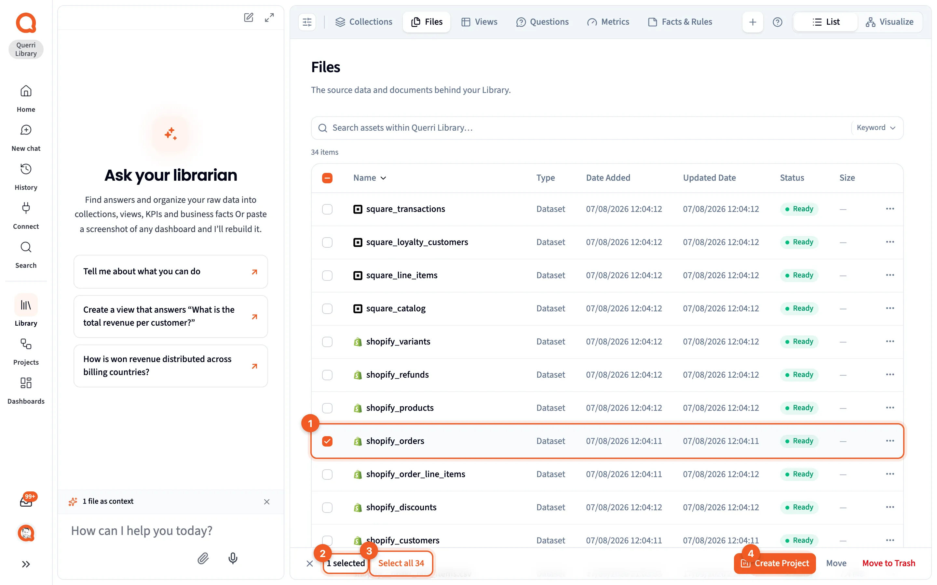The image size is (937, 585).
Task: Expand the sidebar with double chevron
Action: (x=26, y=564)
